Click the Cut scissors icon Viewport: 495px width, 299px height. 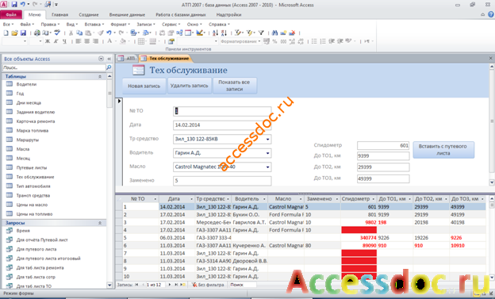pyautogui.click(x=71, y=33)
